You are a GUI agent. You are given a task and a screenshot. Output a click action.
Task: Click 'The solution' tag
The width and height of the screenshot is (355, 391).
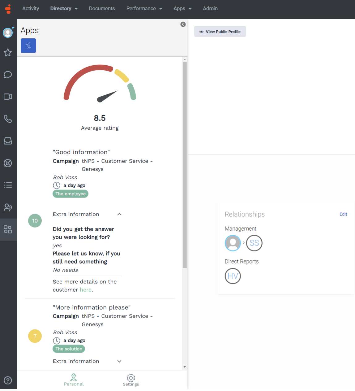click(69, 349)
